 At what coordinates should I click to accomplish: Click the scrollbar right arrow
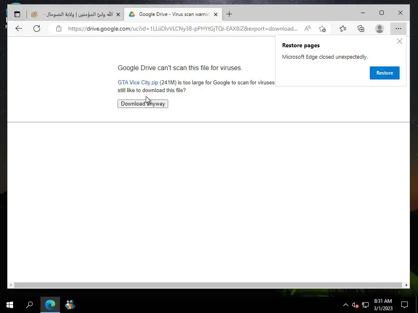(406, 285)
